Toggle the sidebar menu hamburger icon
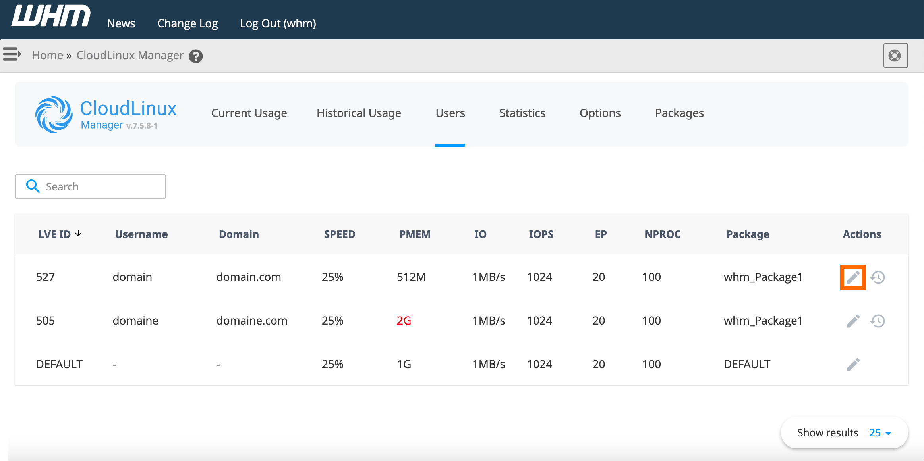Viewport: 924px width, 461px height. pyautogui.click(x=12, y=54)
